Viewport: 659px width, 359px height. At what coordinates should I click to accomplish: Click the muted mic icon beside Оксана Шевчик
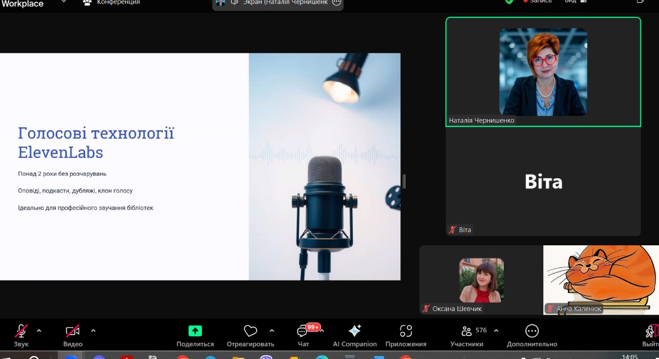(426, 309)
